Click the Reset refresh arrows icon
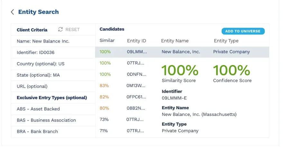The width and height of the screenshot is (285, 155). coord(60,29)
